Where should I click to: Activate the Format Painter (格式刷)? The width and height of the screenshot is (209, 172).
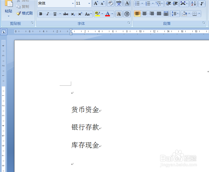tap(25, 13)
